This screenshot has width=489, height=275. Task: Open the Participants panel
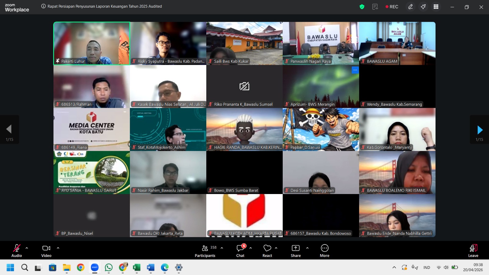205,251
